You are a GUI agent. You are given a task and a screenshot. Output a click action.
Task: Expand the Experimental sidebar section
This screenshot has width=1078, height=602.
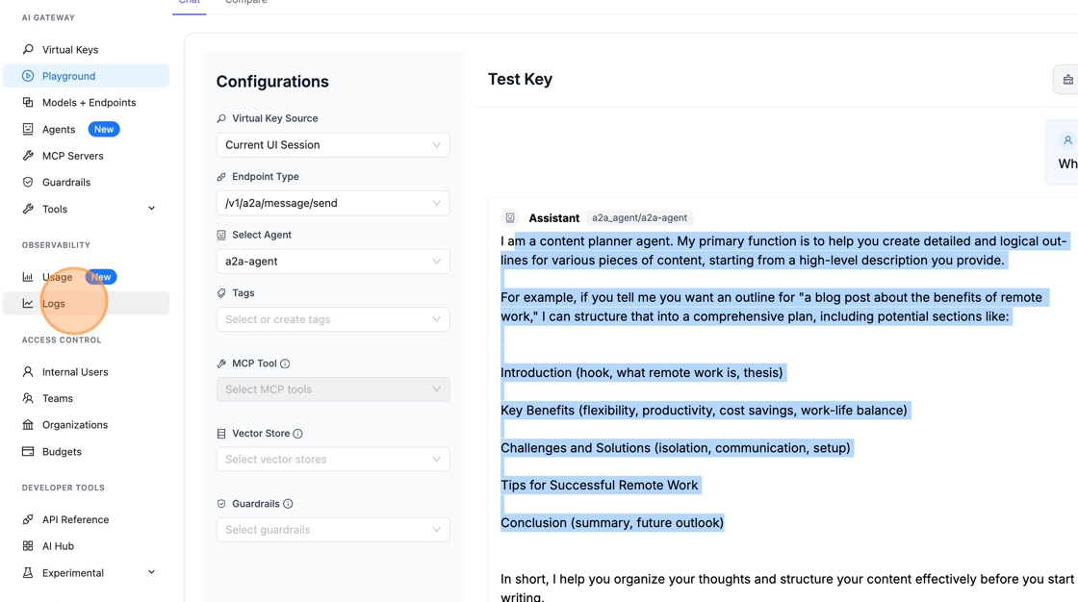(151, 572)
